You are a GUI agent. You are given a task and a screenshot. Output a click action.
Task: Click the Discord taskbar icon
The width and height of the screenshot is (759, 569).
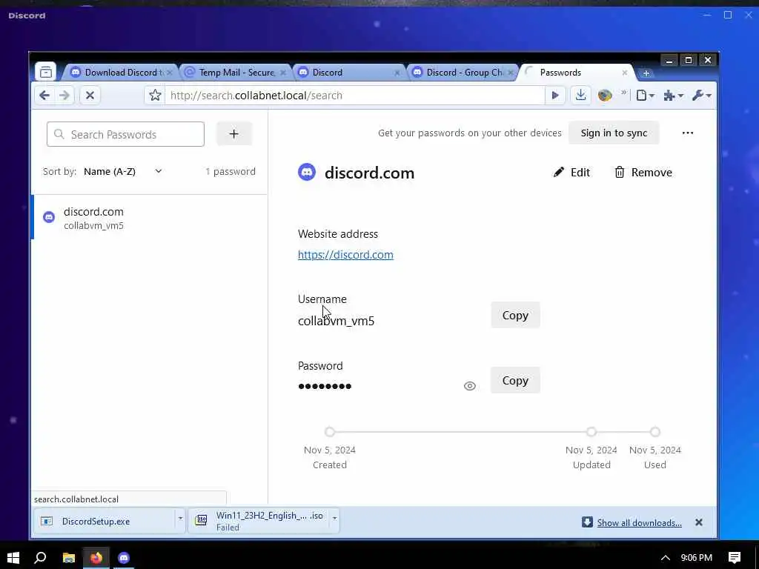(124, 558)
